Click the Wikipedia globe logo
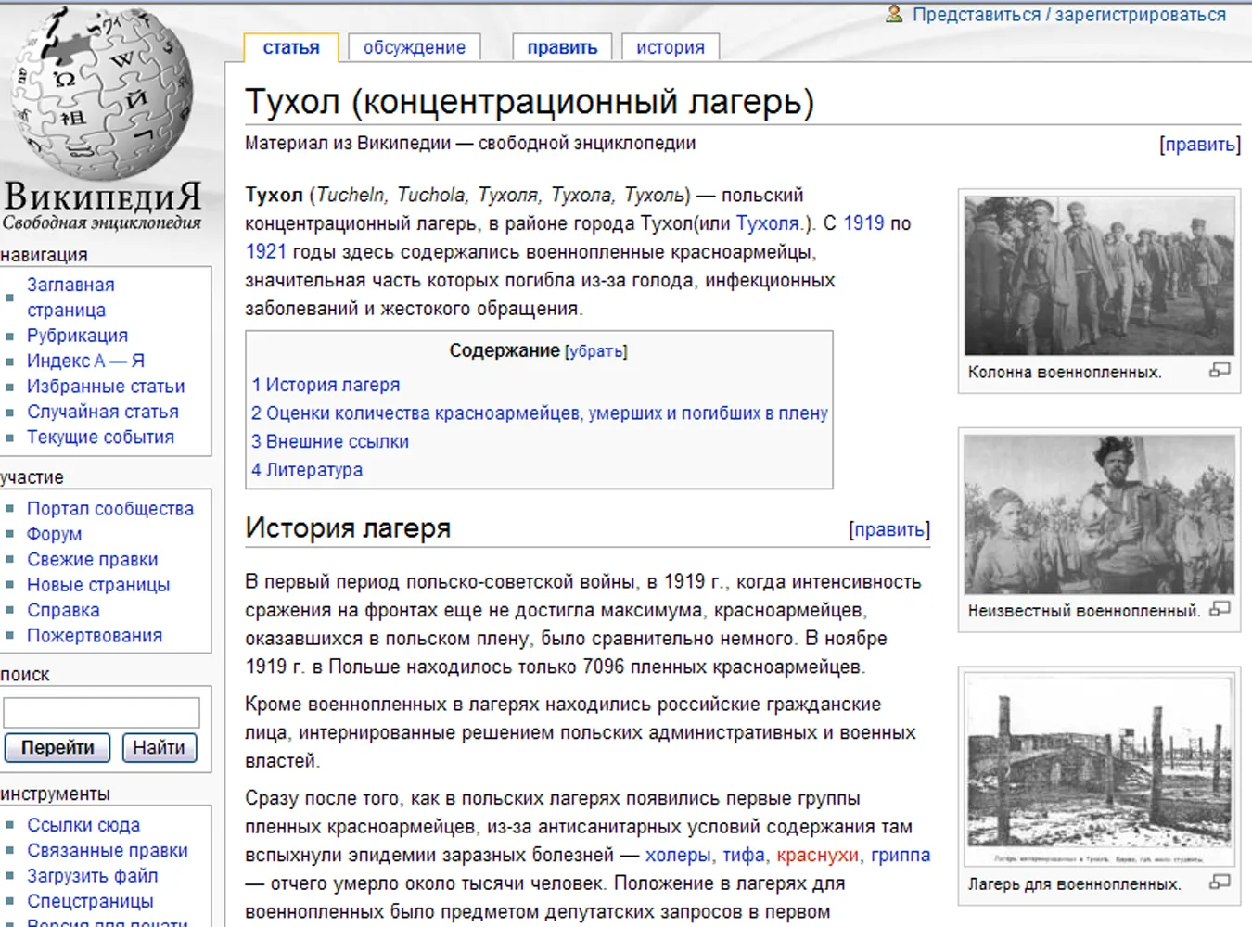This screenshot has height=927, width=1252. (102, 93)
